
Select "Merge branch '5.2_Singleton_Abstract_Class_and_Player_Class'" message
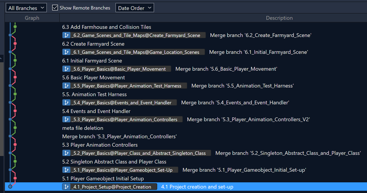point(288,153)
